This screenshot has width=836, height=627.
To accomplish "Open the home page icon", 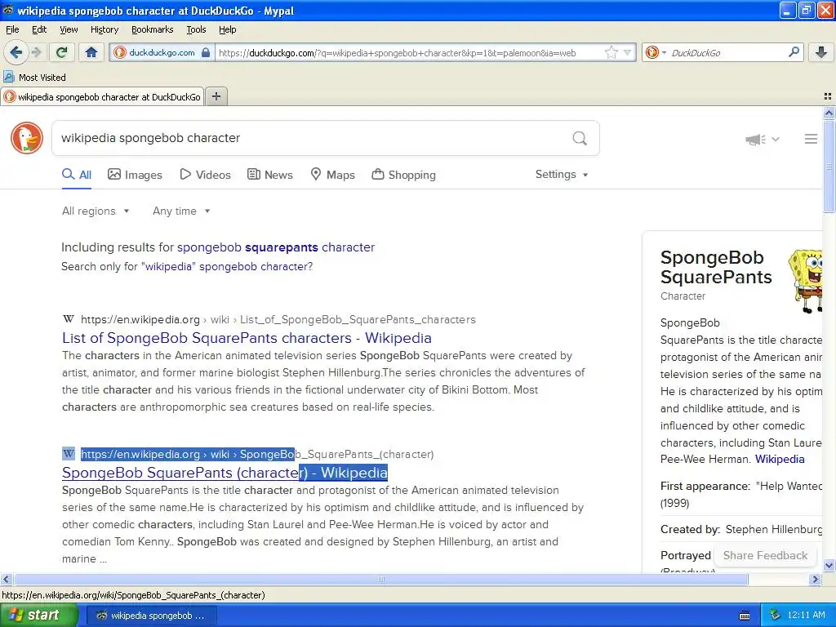I will 91,52.
